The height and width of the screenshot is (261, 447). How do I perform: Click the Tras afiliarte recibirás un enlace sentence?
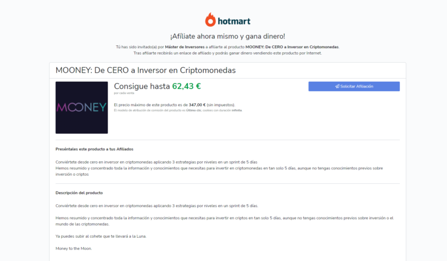[228, 53]
